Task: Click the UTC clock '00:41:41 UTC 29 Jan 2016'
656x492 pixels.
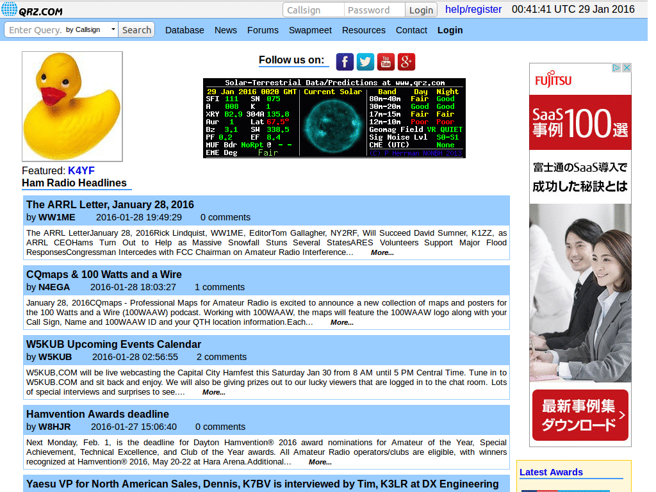Action: coord(573,9)
